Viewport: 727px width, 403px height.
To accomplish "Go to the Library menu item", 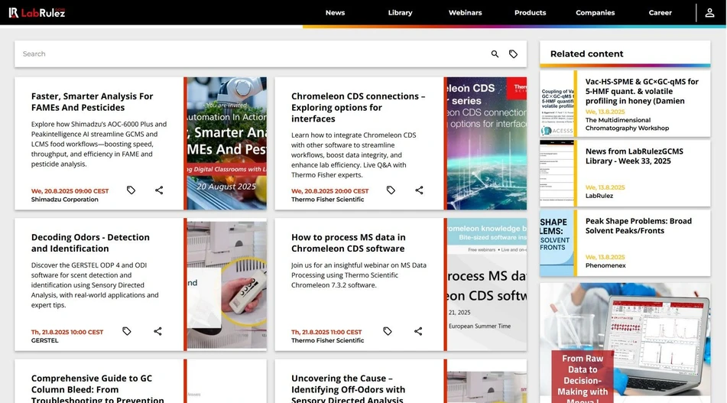I will [400, 13].
